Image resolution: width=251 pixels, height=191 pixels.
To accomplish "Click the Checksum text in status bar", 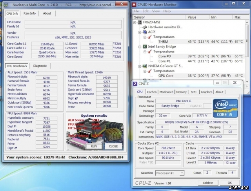I will coord(96,157).
